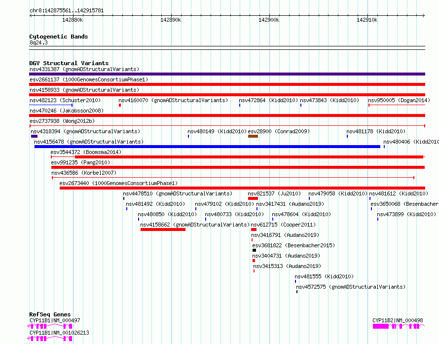Screen dimensions: 439x344
Task: Select nsv3417431 (Audano2019) blue marker
Action: [256, 209]
